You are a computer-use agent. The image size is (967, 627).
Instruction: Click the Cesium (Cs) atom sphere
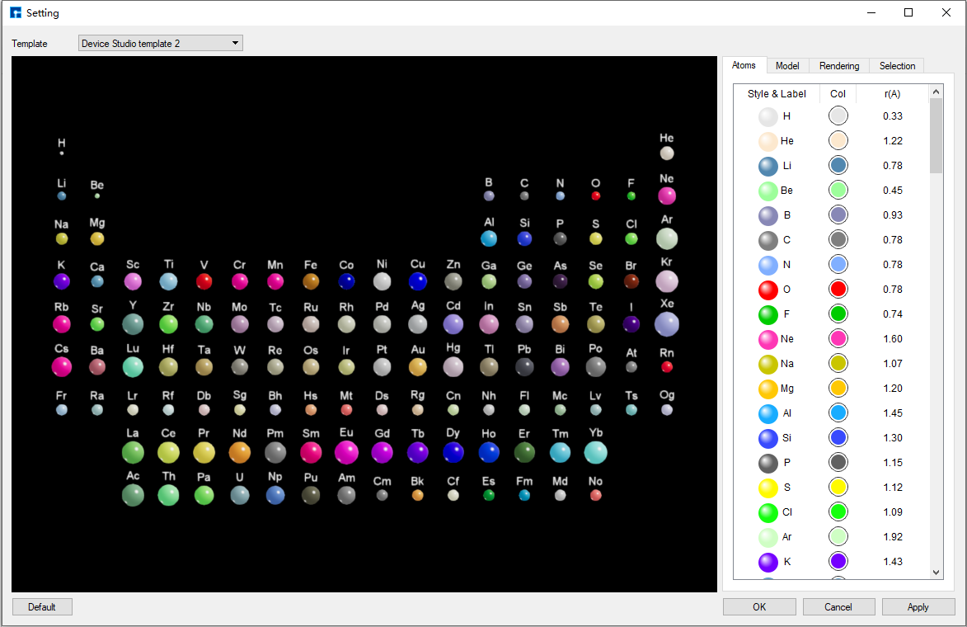[x=62, y=367]
